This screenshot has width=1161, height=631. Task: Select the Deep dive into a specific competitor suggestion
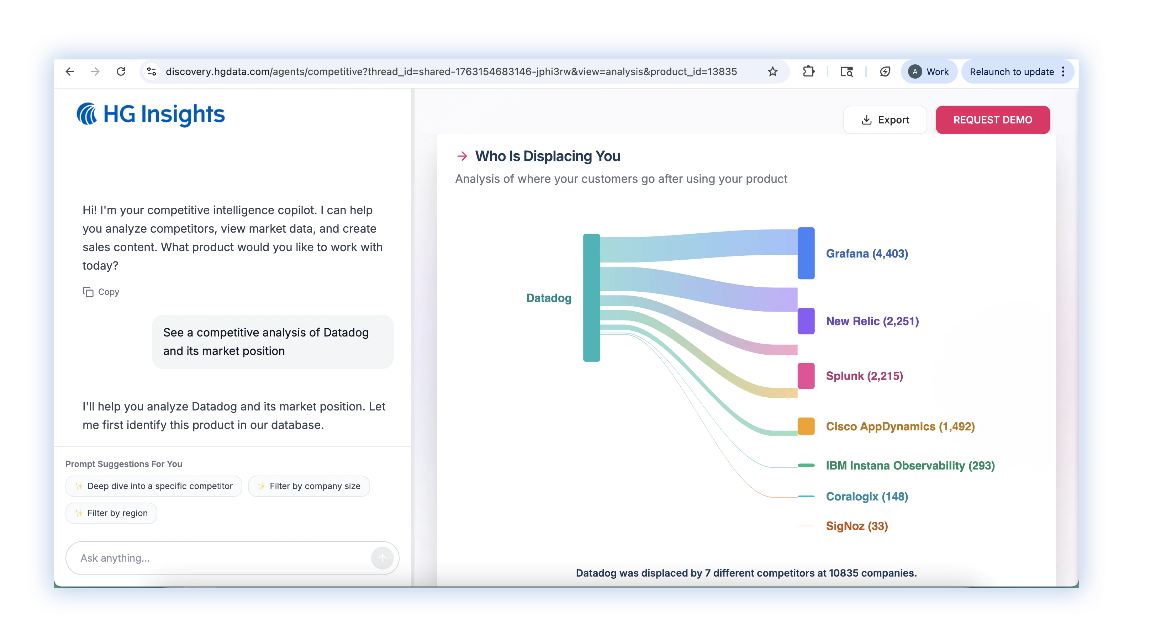[154, 486]
